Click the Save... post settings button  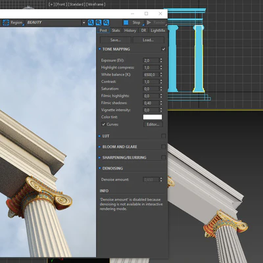(x=116, y=40)
